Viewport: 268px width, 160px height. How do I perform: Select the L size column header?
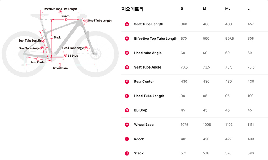click(248, 9)
